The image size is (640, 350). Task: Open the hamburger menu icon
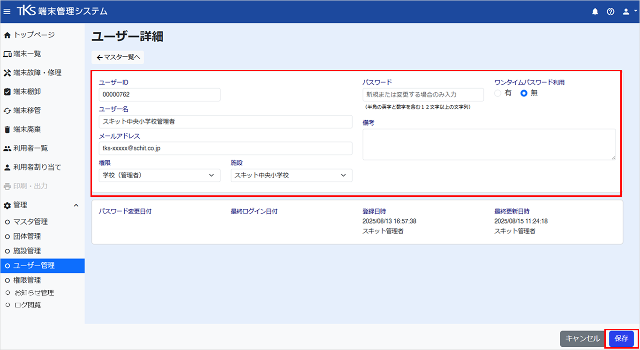pyautogui.click(x=7, y=11)
